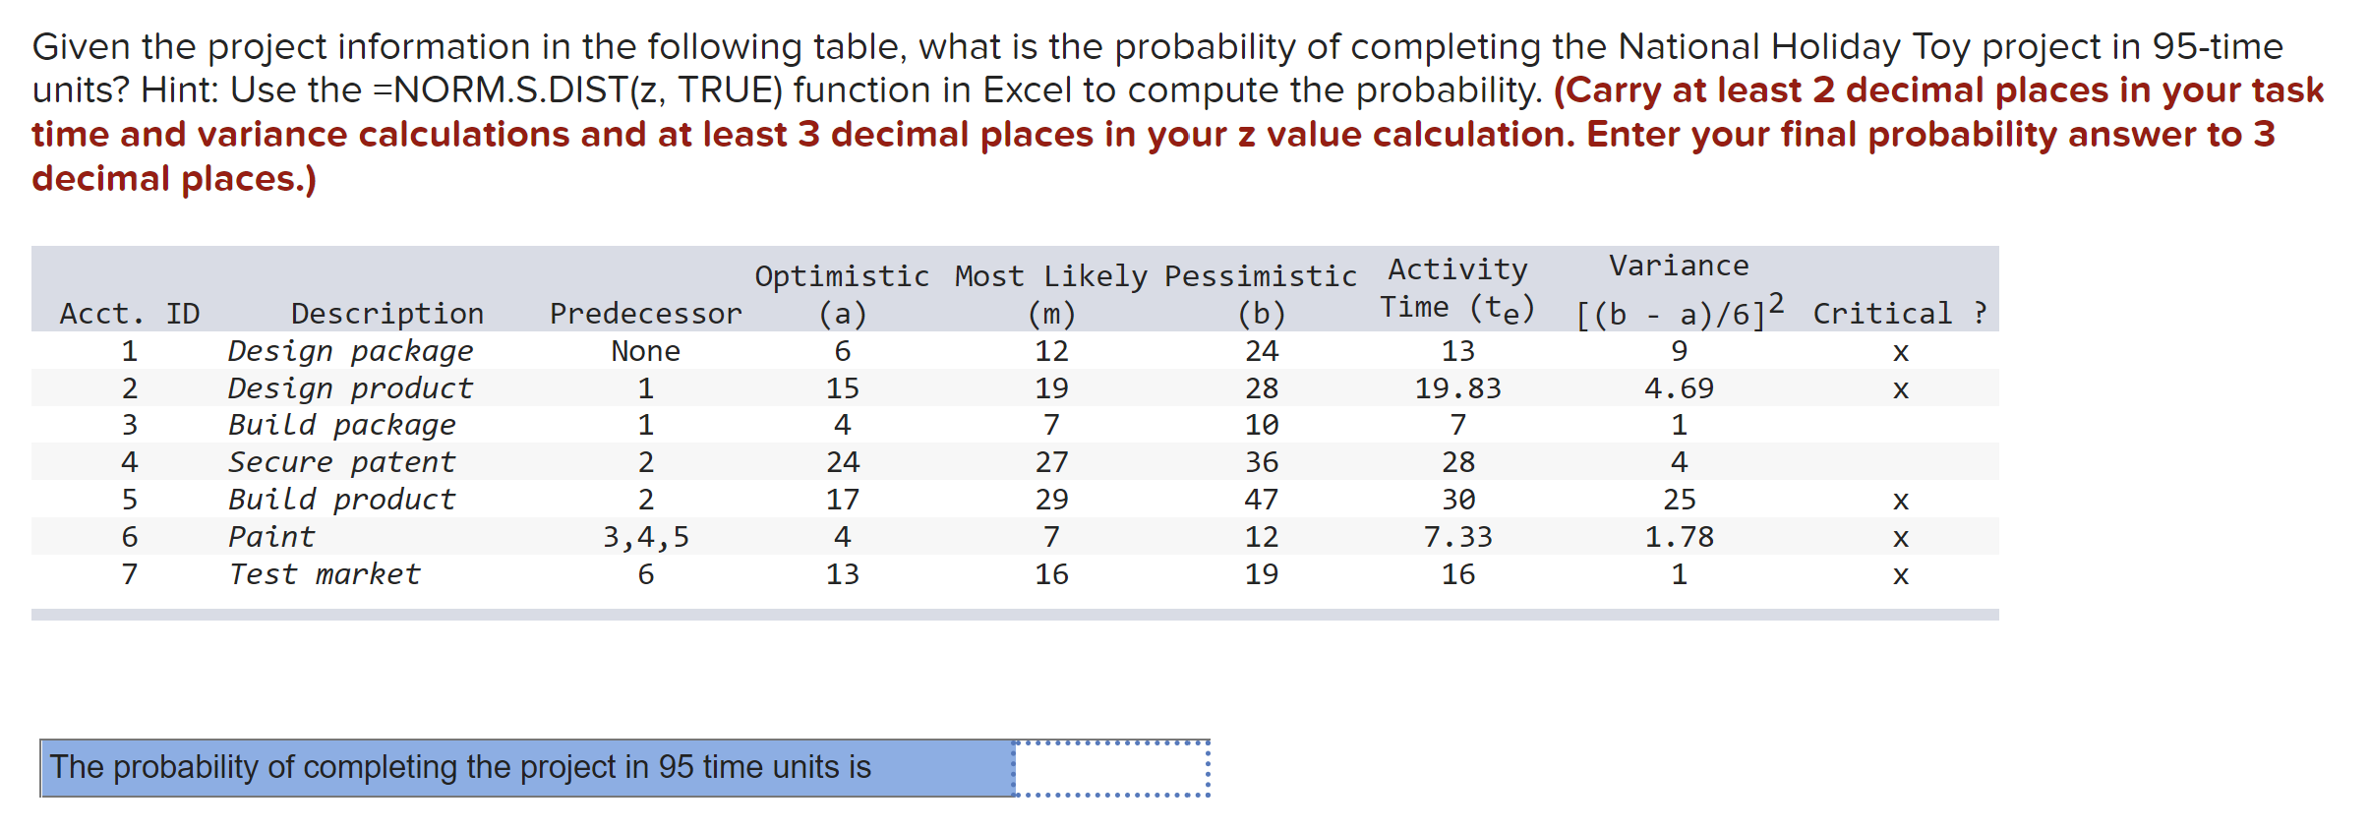Select the "Build product" description cell
Screen dimensions: 2370x831
point(341,499)
